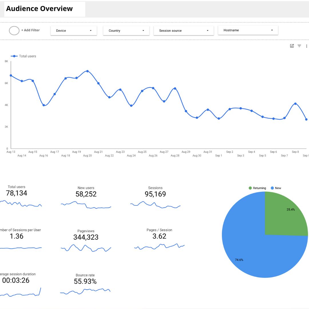Select the Audience Overview title header
309x309 pixels.
point(39,9)
